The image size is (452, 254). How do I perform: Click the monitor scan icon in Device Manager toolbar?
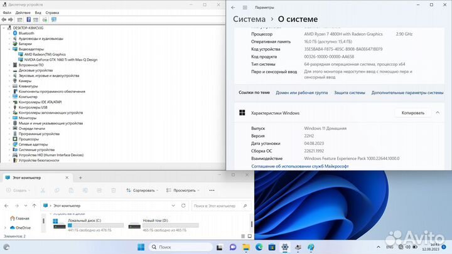click(53, 19)
